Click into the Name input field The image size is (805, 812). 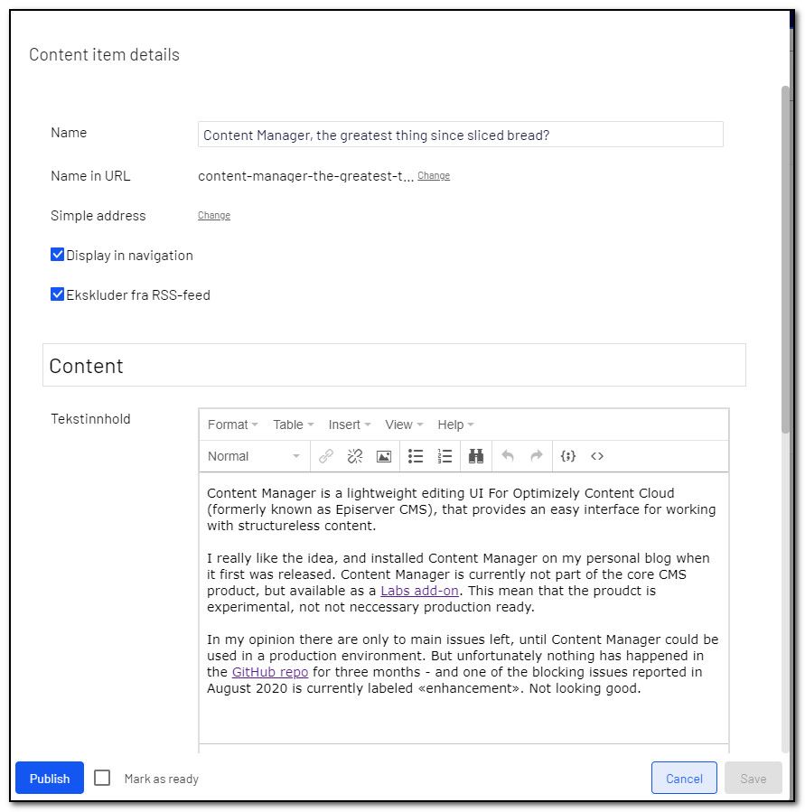(461, 135)
